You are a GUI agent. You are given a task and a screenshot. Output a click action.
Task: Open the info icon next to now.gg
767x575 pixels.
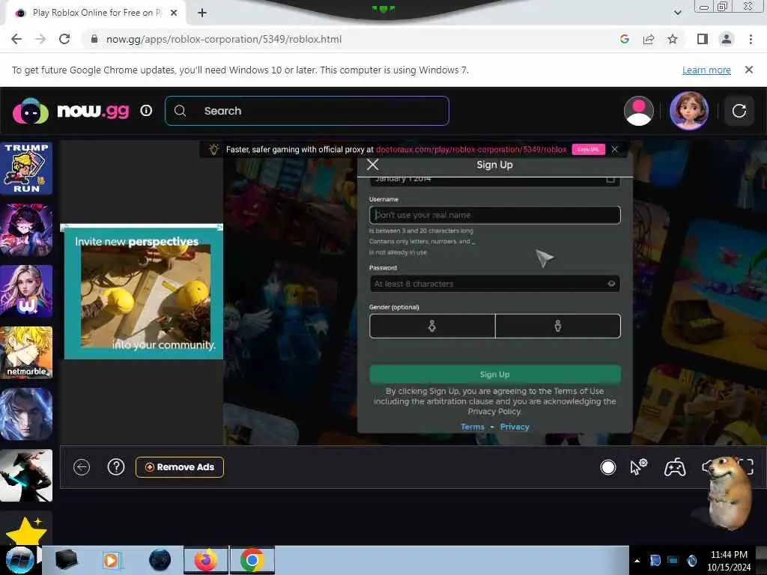(x=146, y=111)
